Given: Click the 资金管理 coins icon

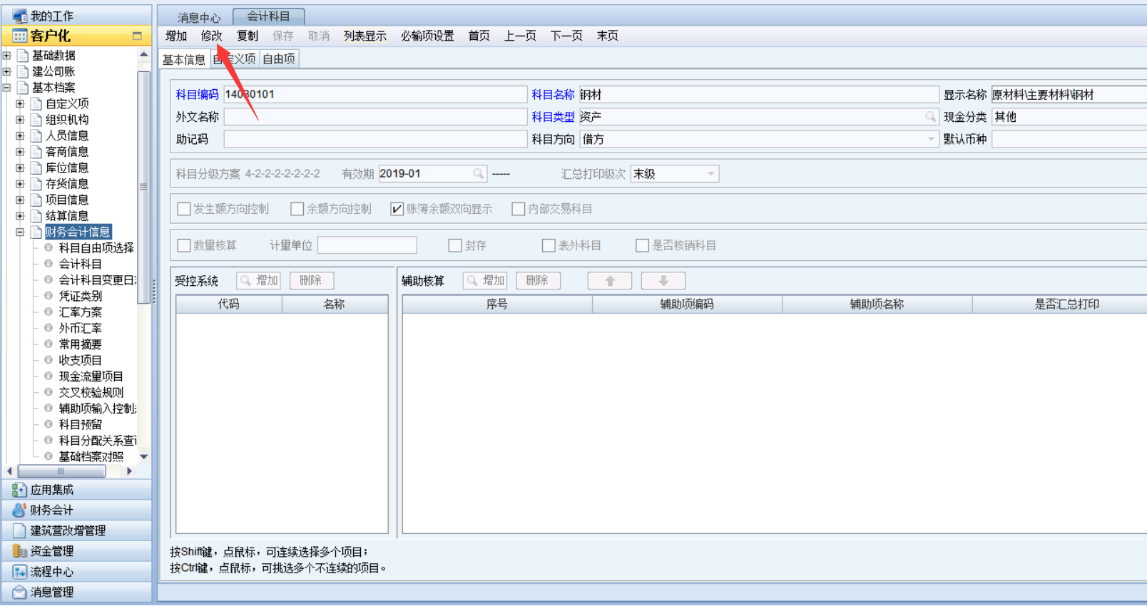Looking at the screenshot, I should (x=19, y=551).
